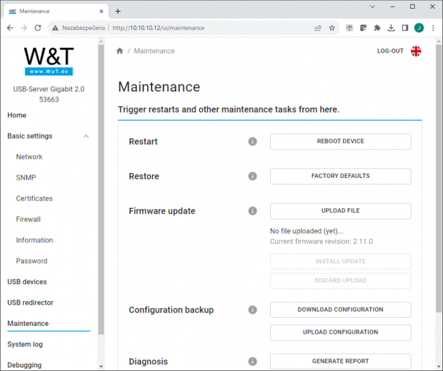
Task: Open the Extensions puzzle icon
Action: [x=377, y=28]
